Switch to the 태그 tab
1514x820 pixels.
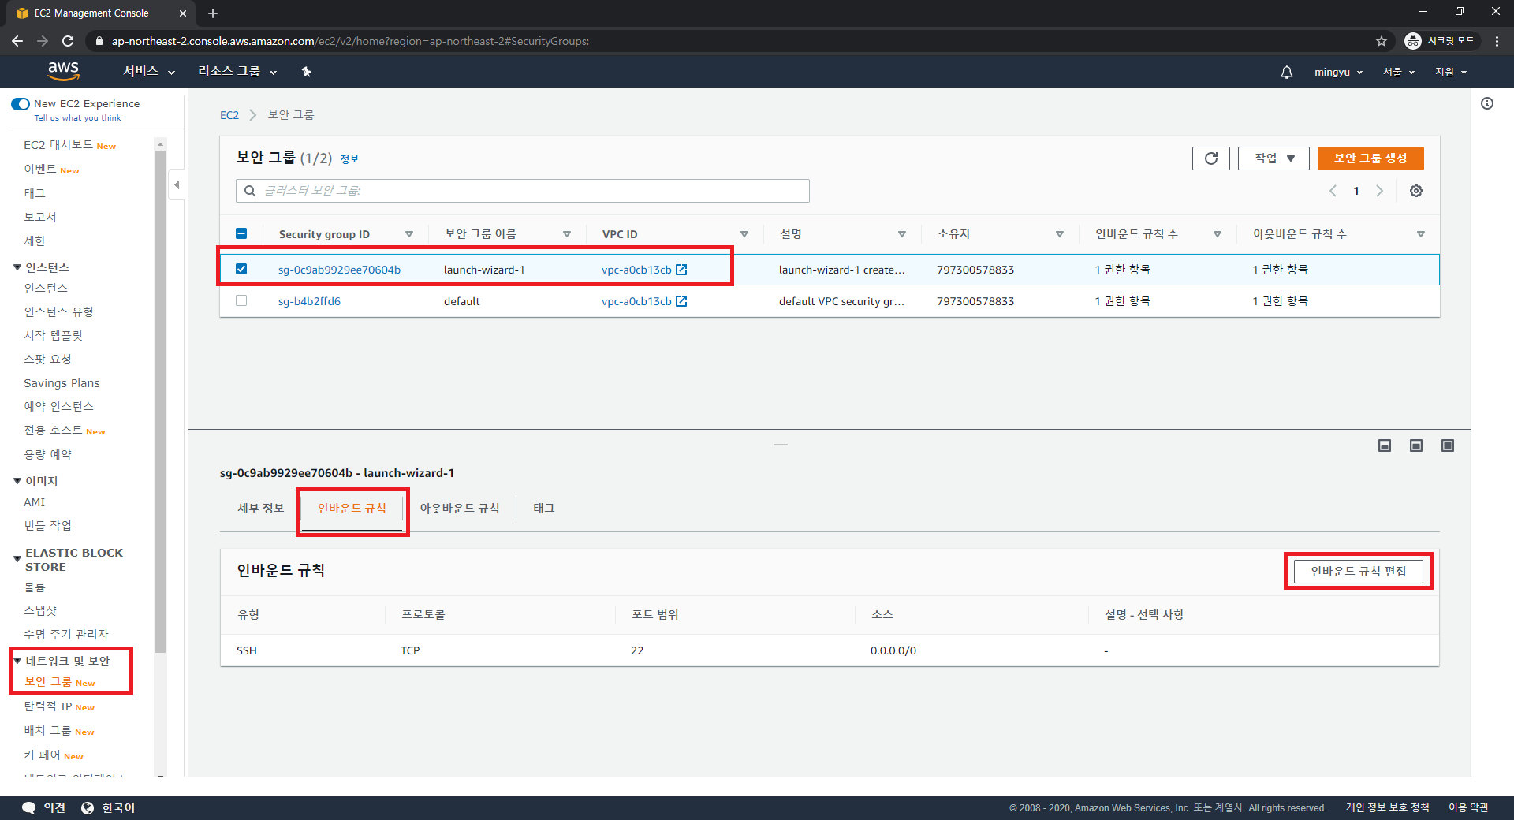[544, 509]
